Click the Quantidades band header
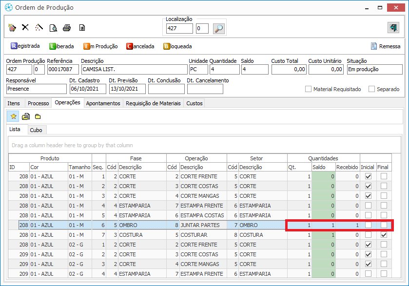The image size is (409, 286). (x=323, y=158)
